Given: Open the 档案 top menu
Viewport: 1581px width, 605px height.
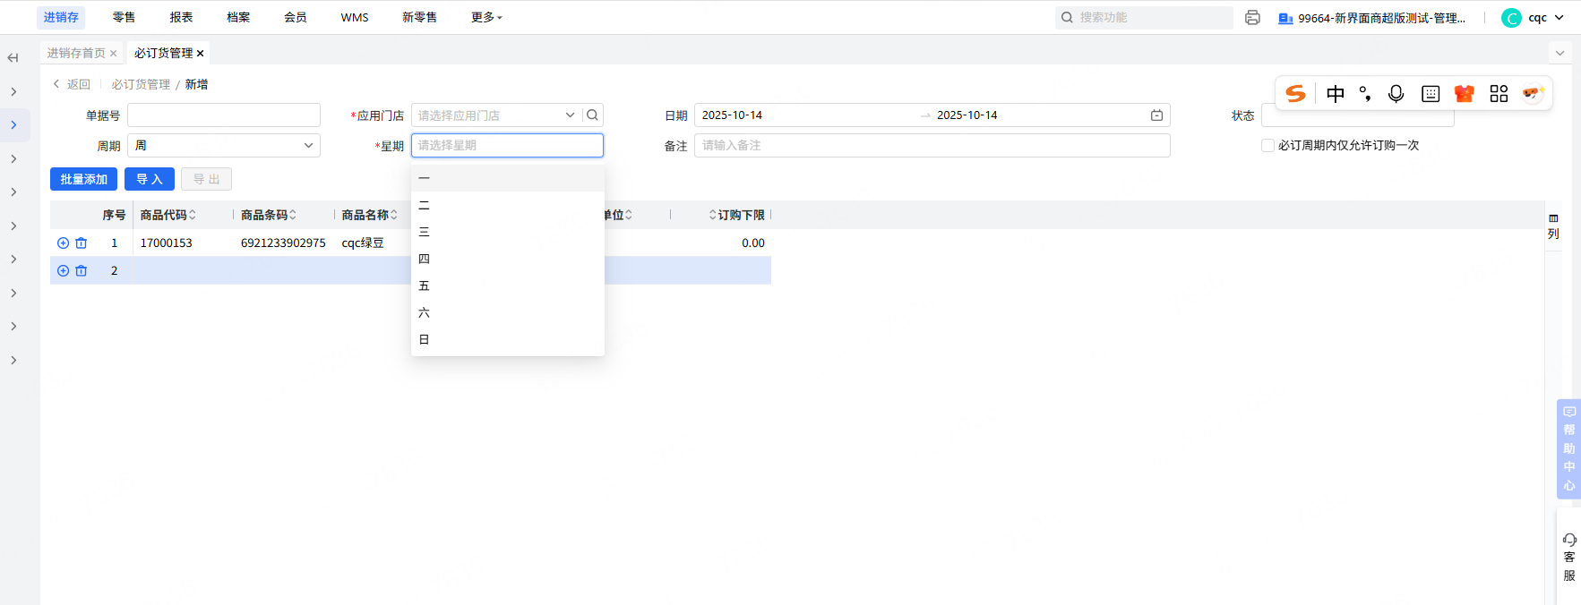Looking at the screenshot, I should click(x=238, y=17).
